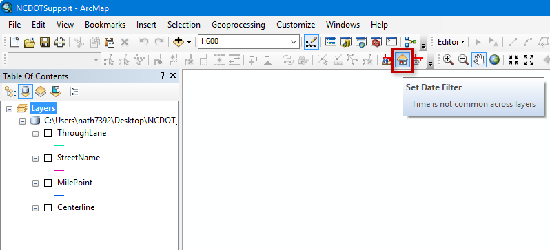Click the List By Source icon
550x250 pixels.
coord(26,92)
